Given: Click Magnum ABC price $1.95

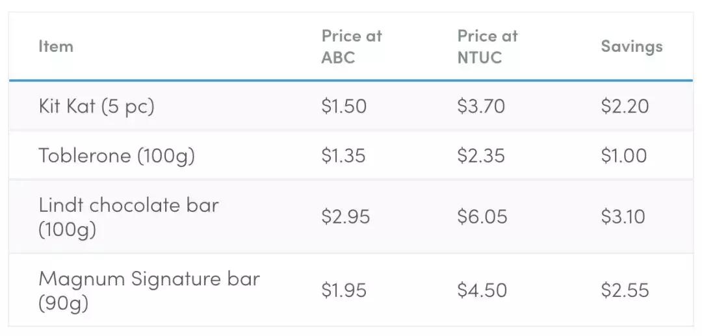Looking at the screenshot, I should click(344, 290).
